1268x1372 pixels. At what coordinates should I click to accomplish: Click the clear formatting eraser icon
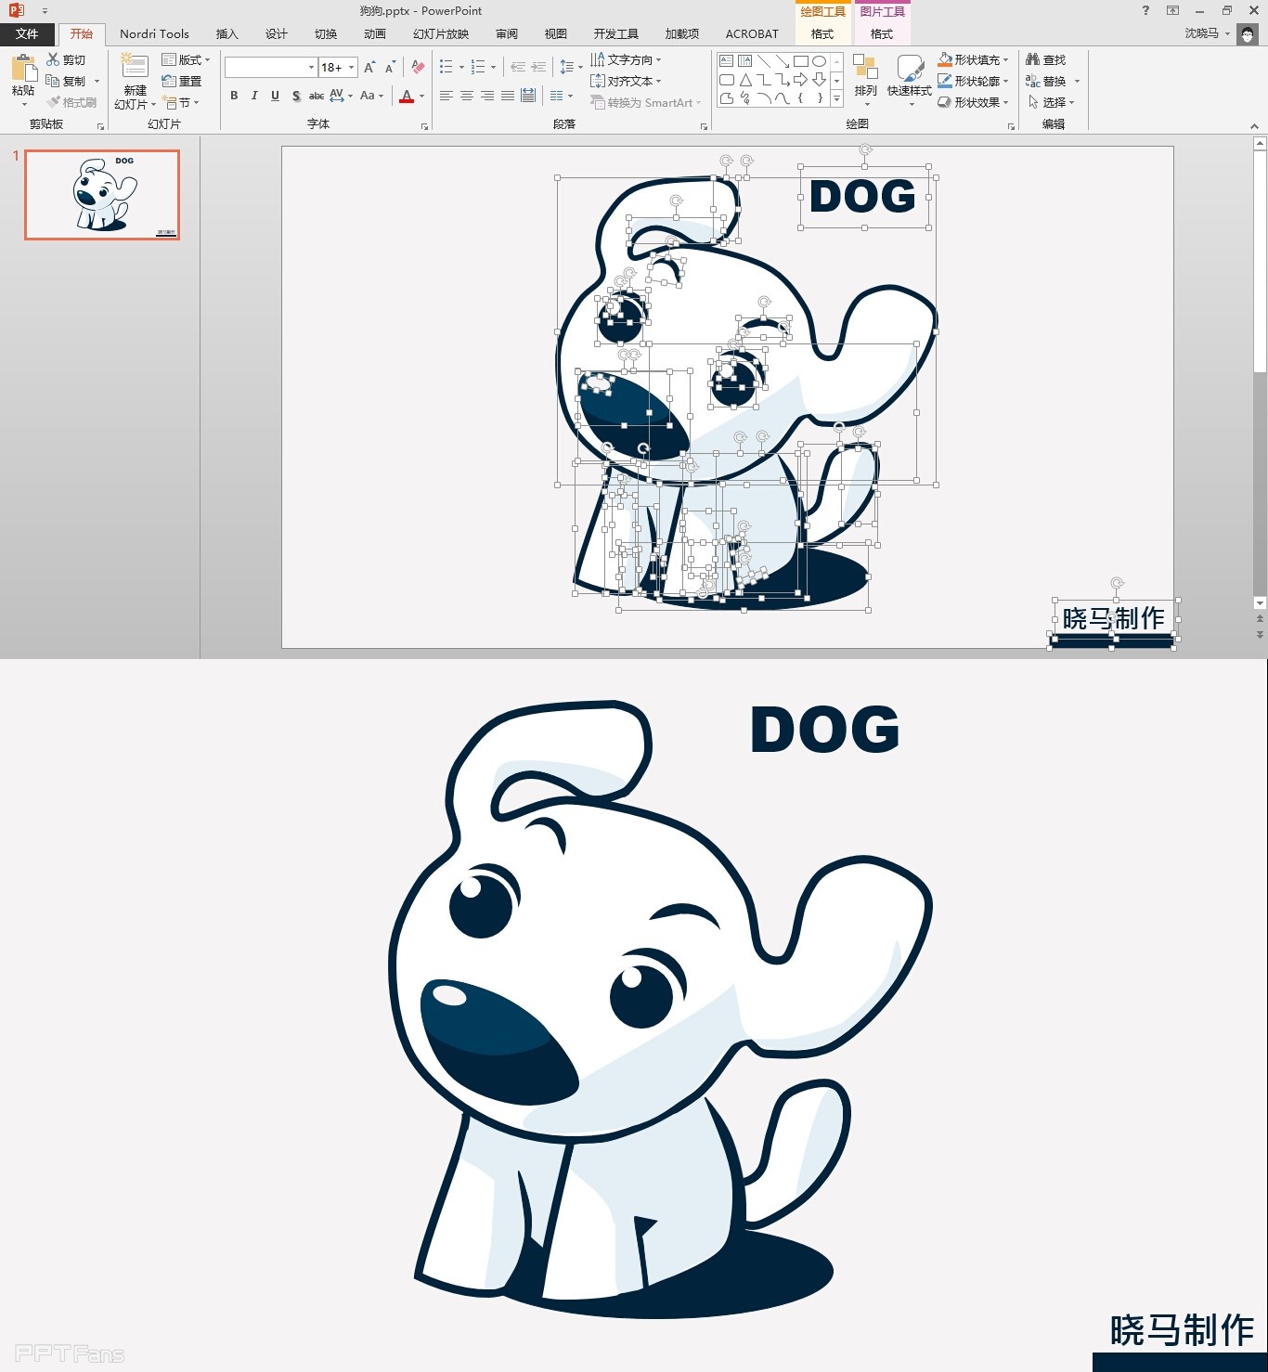point(418,67)
